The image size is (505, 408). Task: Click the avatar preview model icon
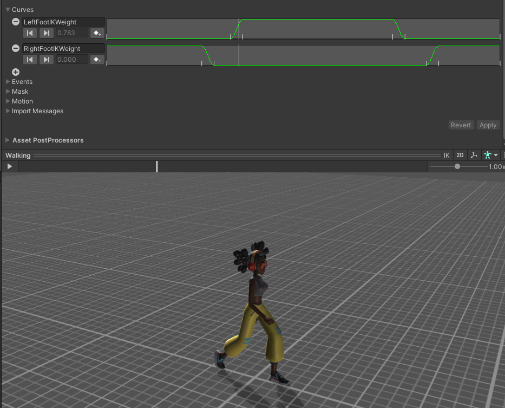coord(487,155)
